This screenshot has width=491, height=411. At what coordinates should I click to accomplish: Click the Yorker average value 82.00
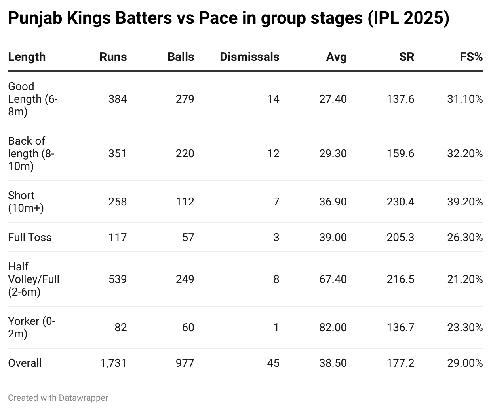[x=333, y=327]
